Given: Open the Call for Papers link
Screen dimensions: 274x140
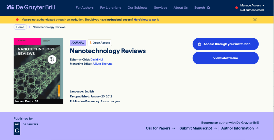Looking at the screenshot, I should point(158,128).
